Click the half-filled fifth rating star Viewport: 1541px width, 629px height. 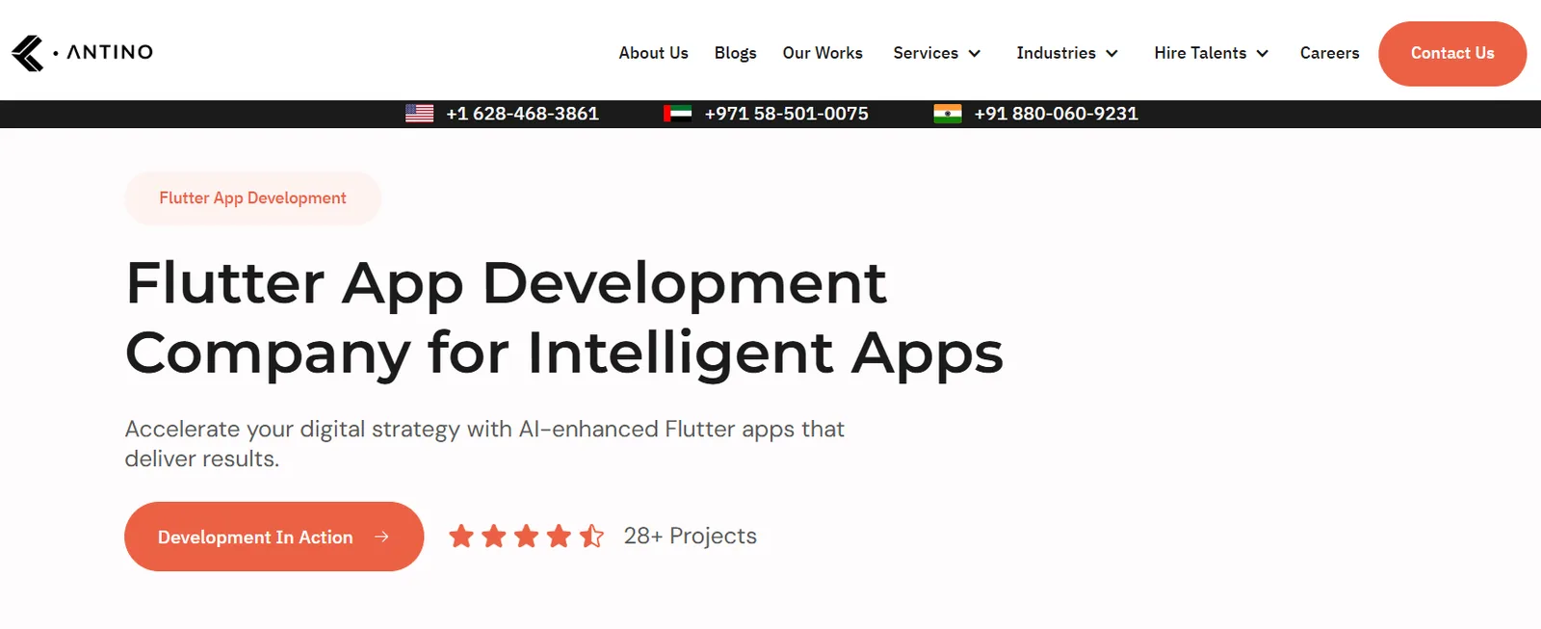tap(591, 536)
